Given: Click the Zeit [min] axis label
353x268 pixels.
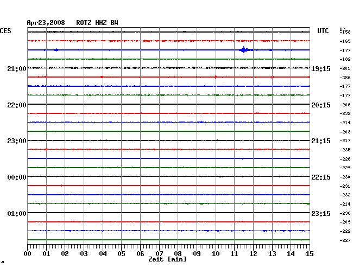Looking at the screenshot, I should 167,259.
